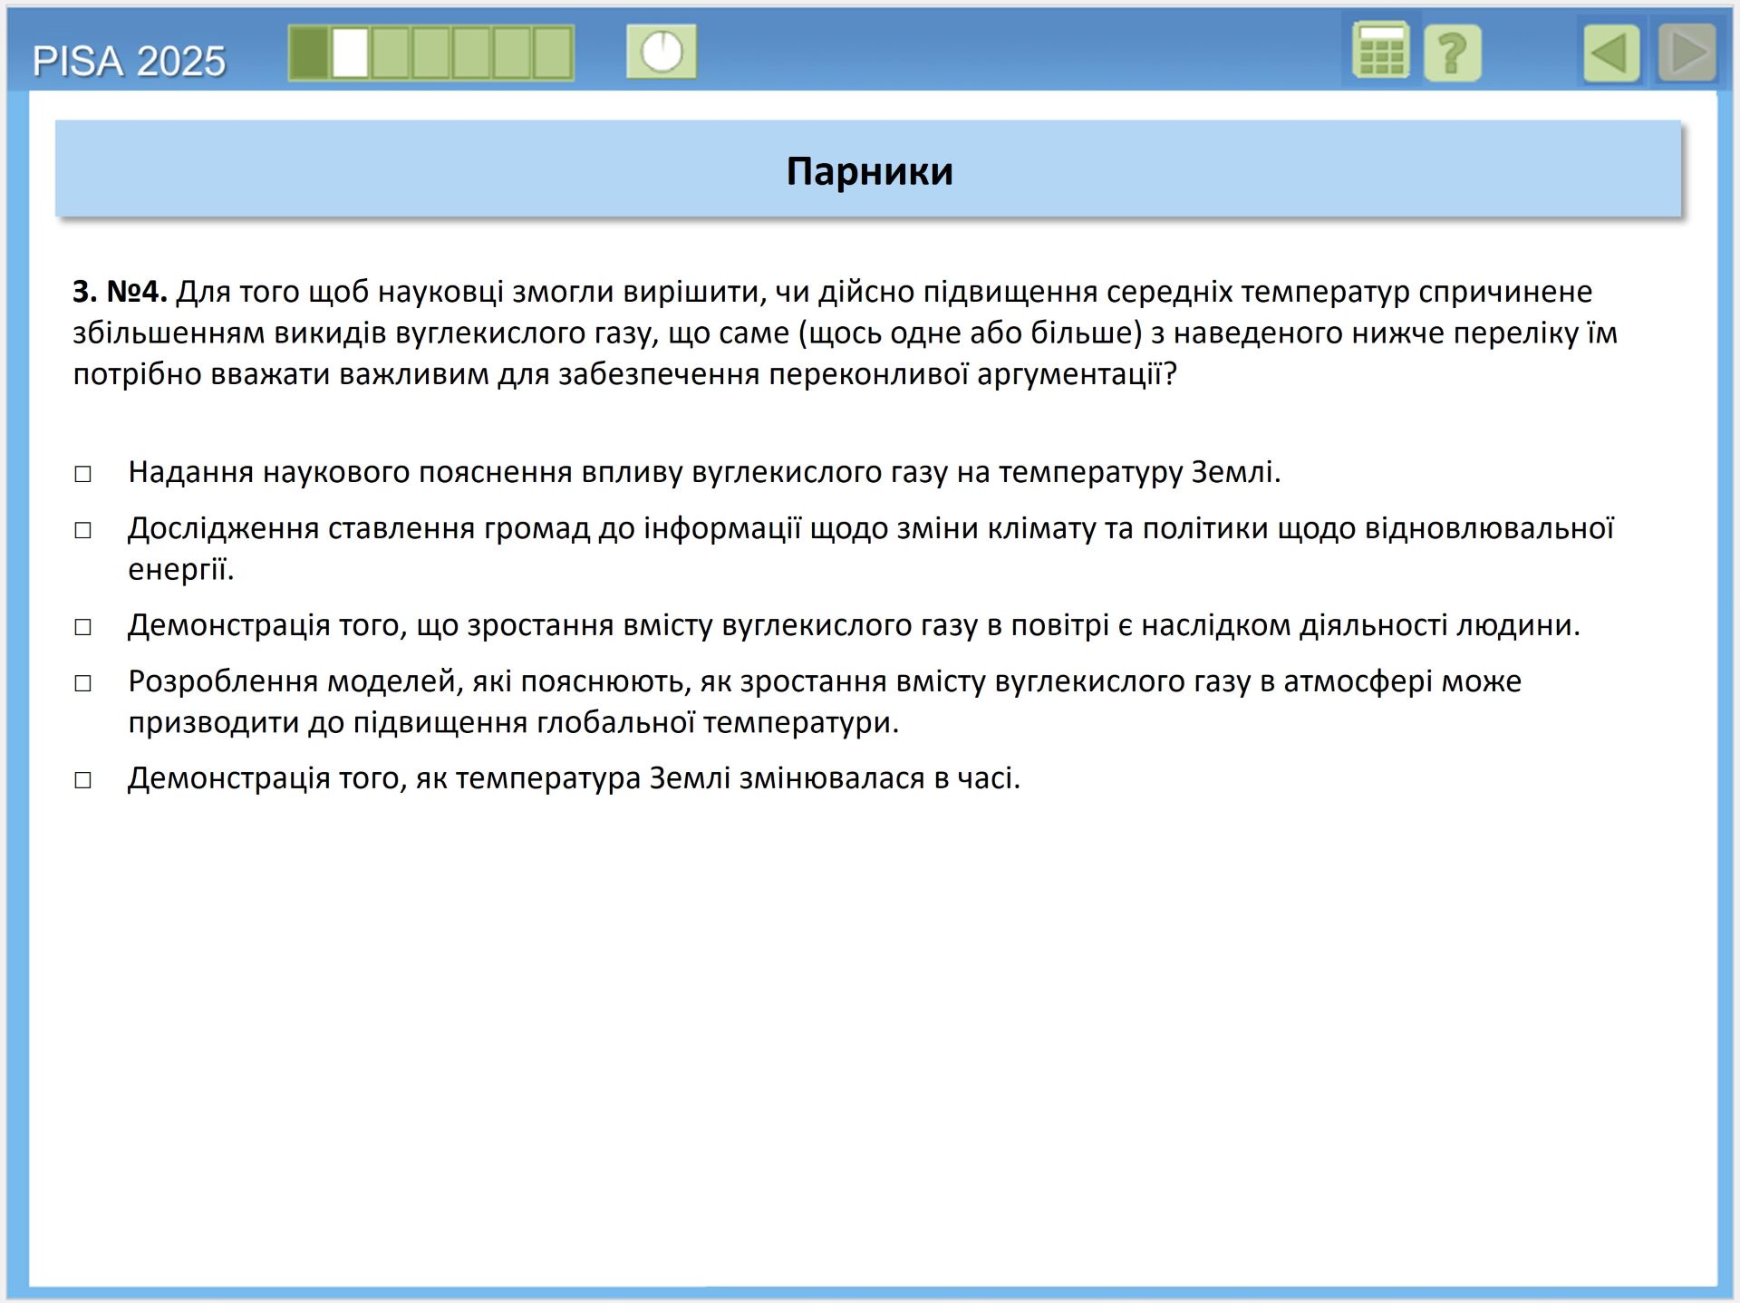Click the PISA 2025 logo text
Viewport: 1740px width, 1303px height.
tap(129, 62)
